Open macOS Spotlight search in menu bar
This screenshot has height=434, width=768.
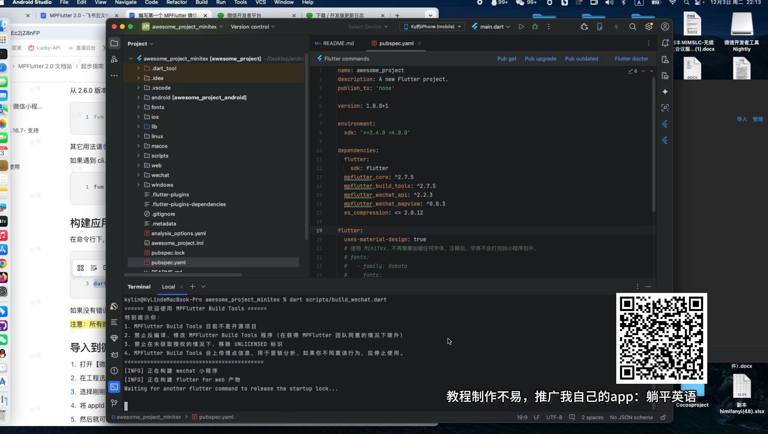686,2
